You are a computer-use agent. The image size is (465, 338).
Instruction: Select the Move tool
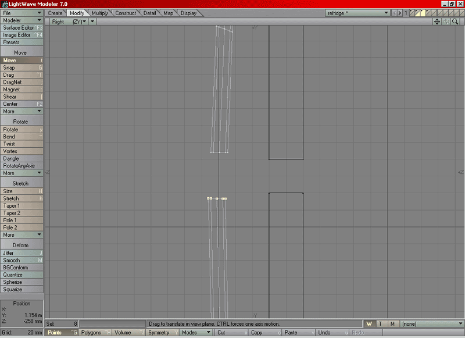pyautogui.click(x=22, y=61)
